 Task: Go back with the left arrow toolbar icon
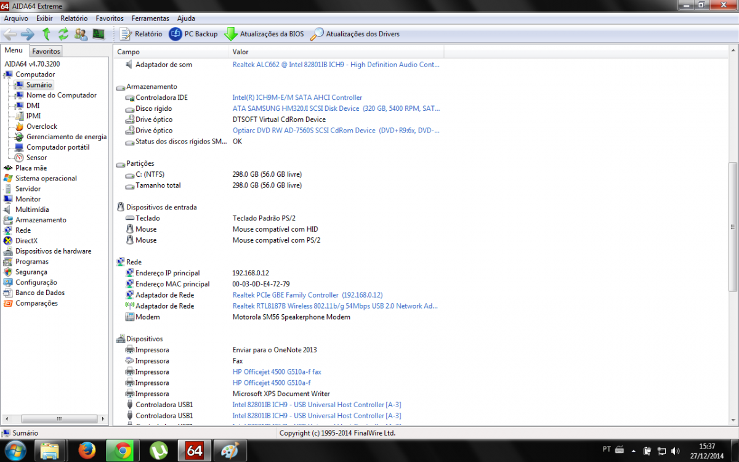tap(10, 34)
